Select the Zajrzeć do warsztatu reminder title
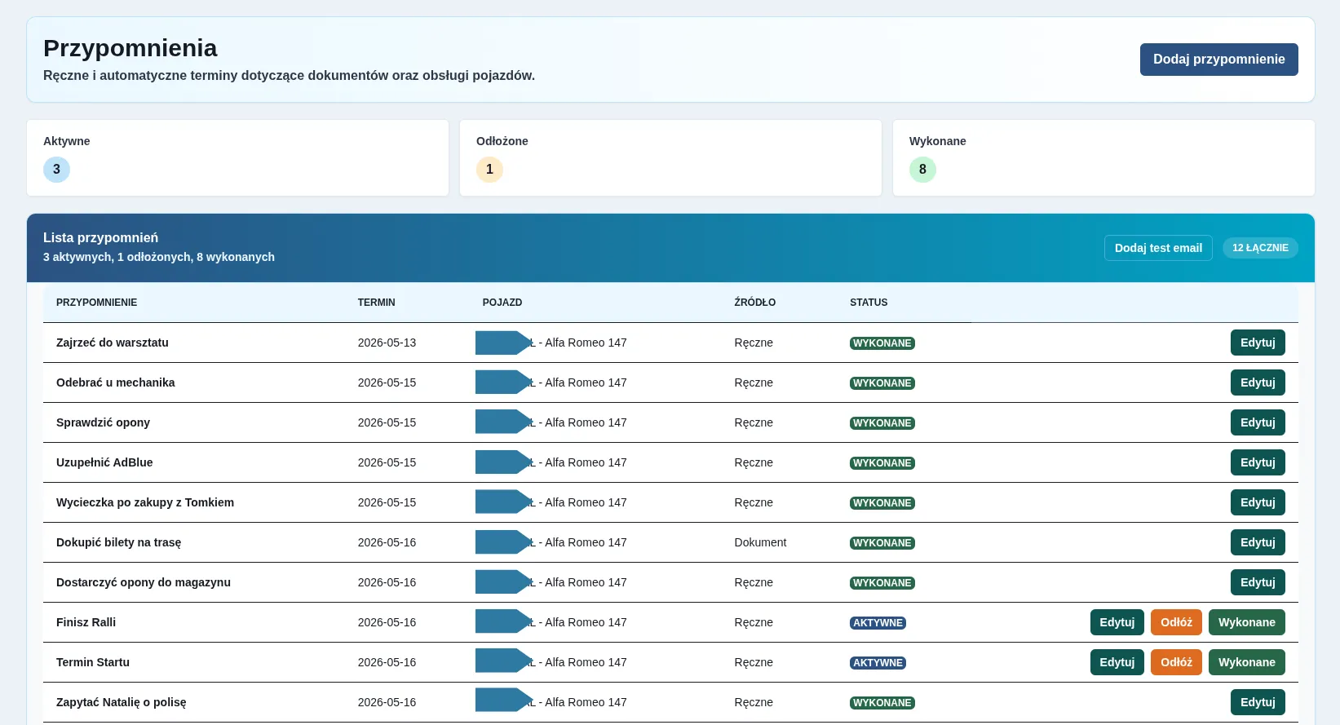 click(113, 343)
